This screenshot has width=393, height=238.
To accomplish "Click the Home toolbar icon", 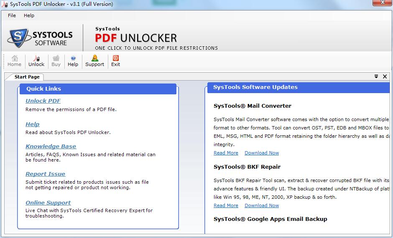I will 15,58.
